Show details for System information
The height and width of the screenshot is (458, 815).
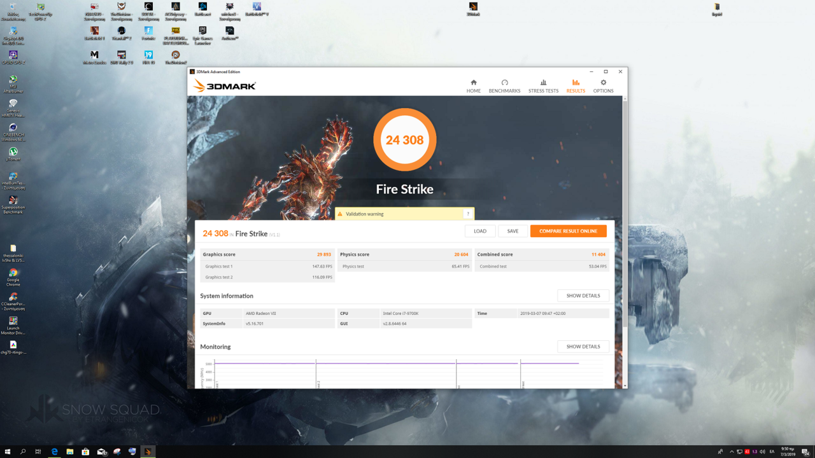pyautogui.click(x=583, y=296)
